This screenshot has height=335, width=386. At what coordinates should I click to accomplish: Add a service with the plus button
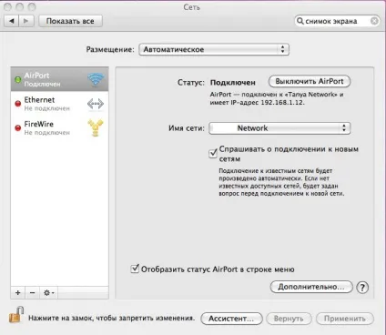coord(18,293)
